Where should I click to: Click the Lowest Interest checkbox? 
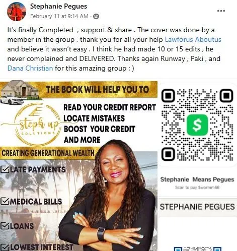coord(5,247)
